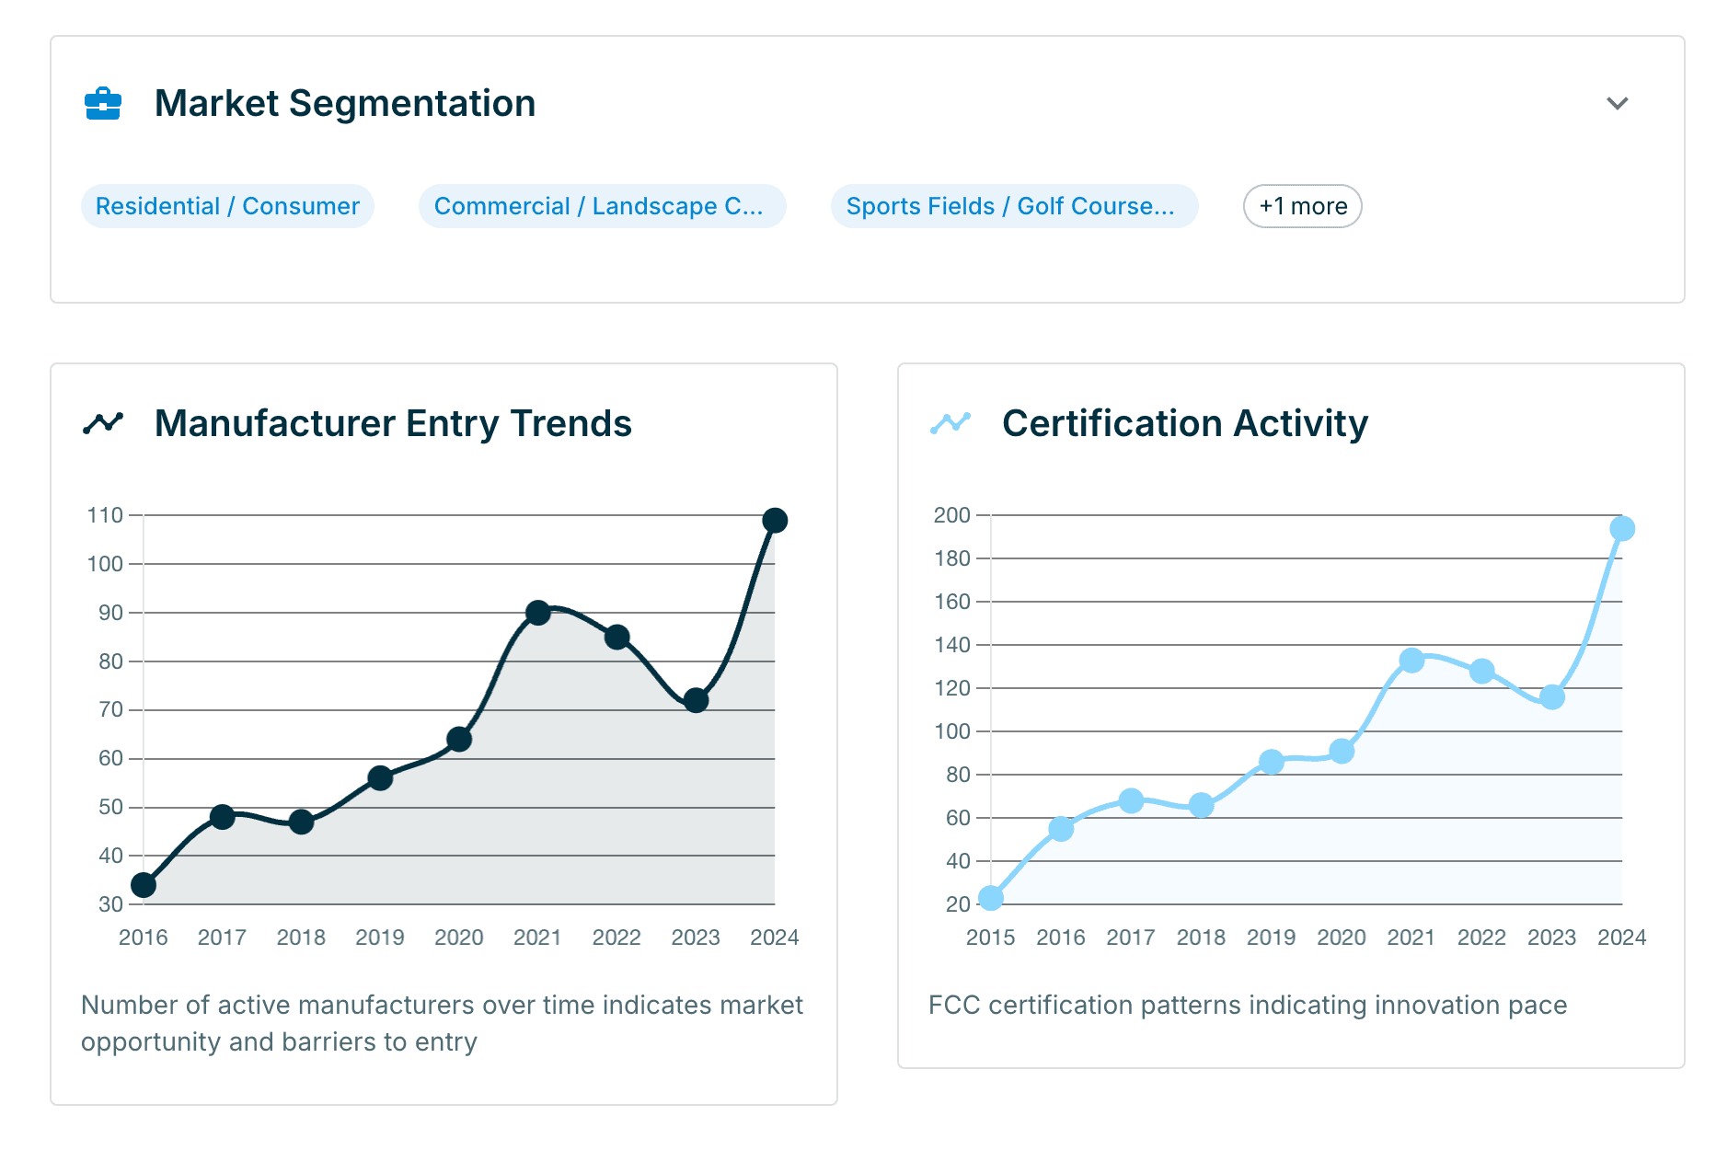Click the Manufacturer Entry Trends title
The image size is (1728, 1150).
click(393, 423)
